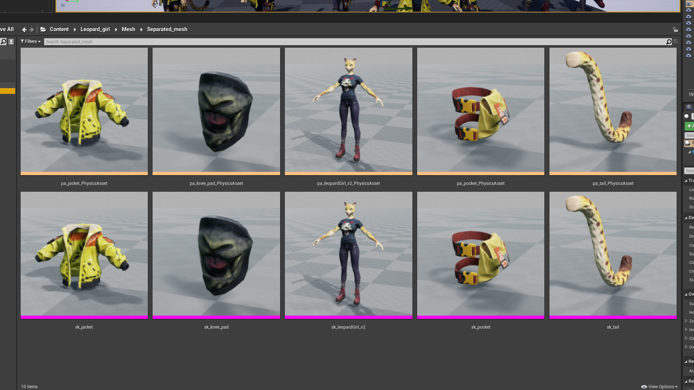The width and height of the screenshot is (694, 390).
Task: Go forward in content browser history
Action: point(31,30)
